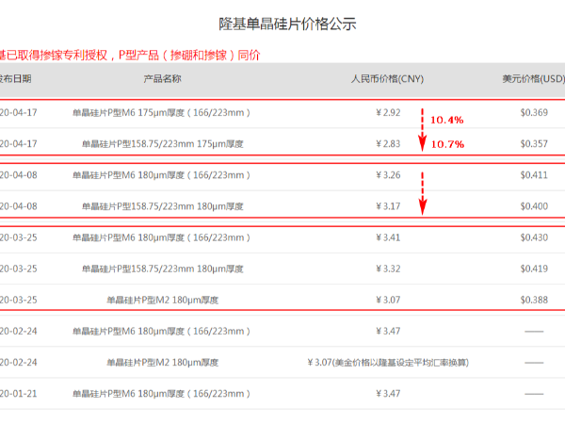The width and height of the screenshot is (565, 424).
Task: Select the M6 180μm product name dated 04-08
Action: click(161, 175)
